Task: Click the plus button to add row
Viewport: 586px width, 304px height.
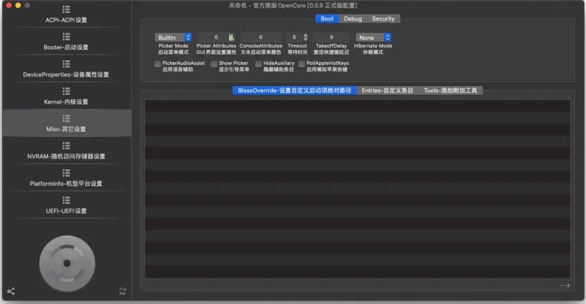Action: click(x=568, y=286)
